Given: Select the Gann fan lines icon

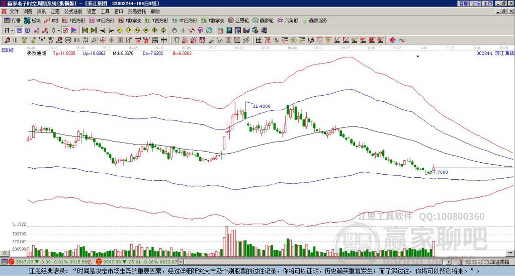Looking at the screenshot, I should [x=185, y=40].
